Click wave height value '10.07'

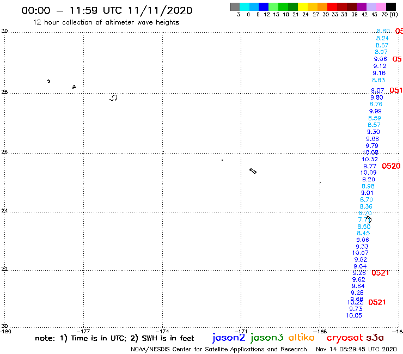(360, 253)
